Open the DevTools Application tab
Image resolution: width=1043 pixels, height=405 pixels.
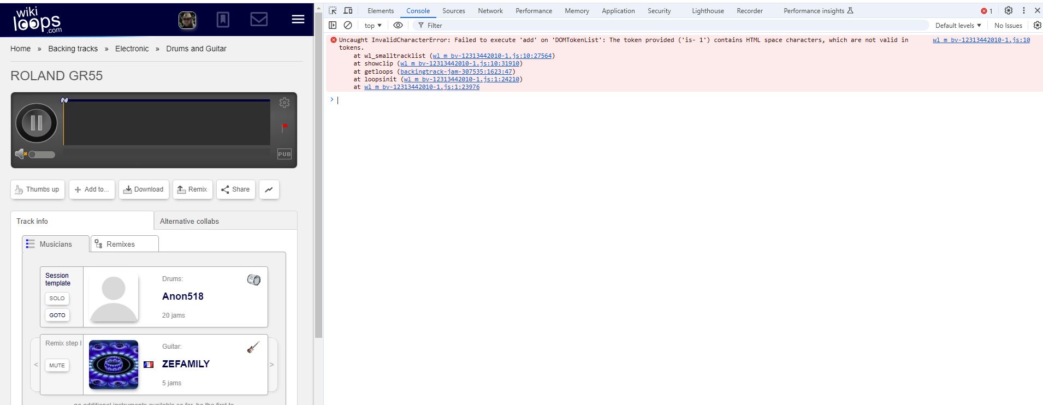tap(618, 11)
